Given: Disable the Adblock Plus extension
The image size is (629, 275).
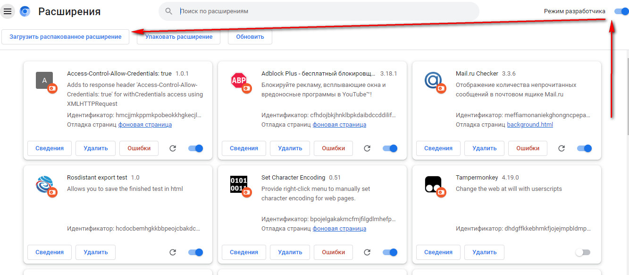Looking at the screenshot, I should click(x=390, y=148).
